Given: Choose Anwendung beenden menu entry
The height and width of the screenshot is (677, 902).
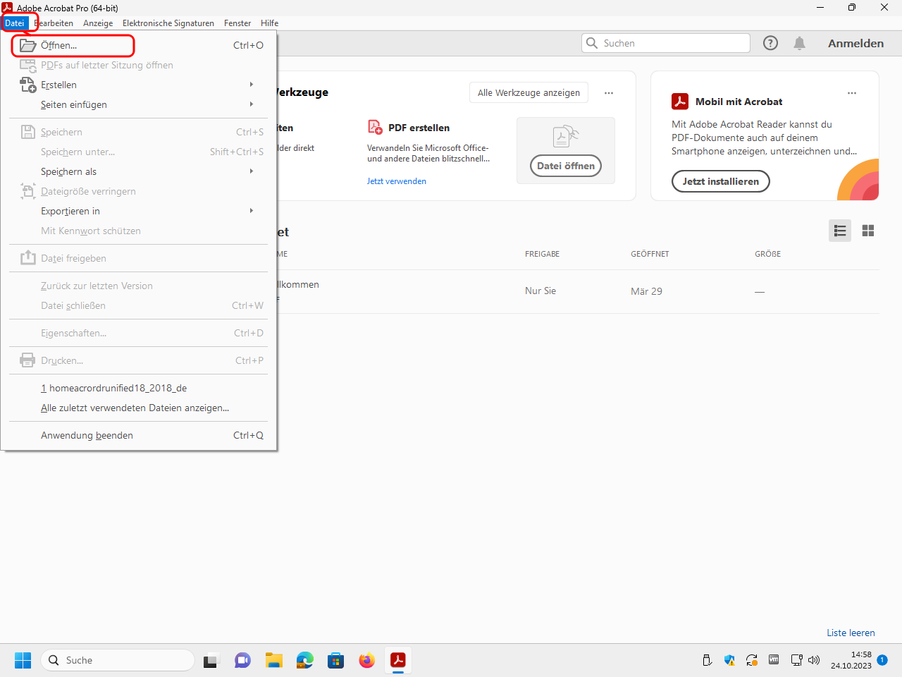Looking at the screenshot, I should pyautogui.click(x=87, y=435).
